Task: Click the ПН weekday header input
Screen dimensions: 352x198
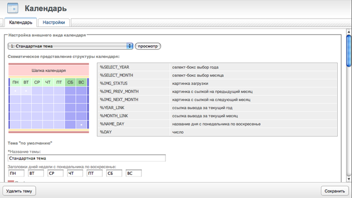Action: 16,173
